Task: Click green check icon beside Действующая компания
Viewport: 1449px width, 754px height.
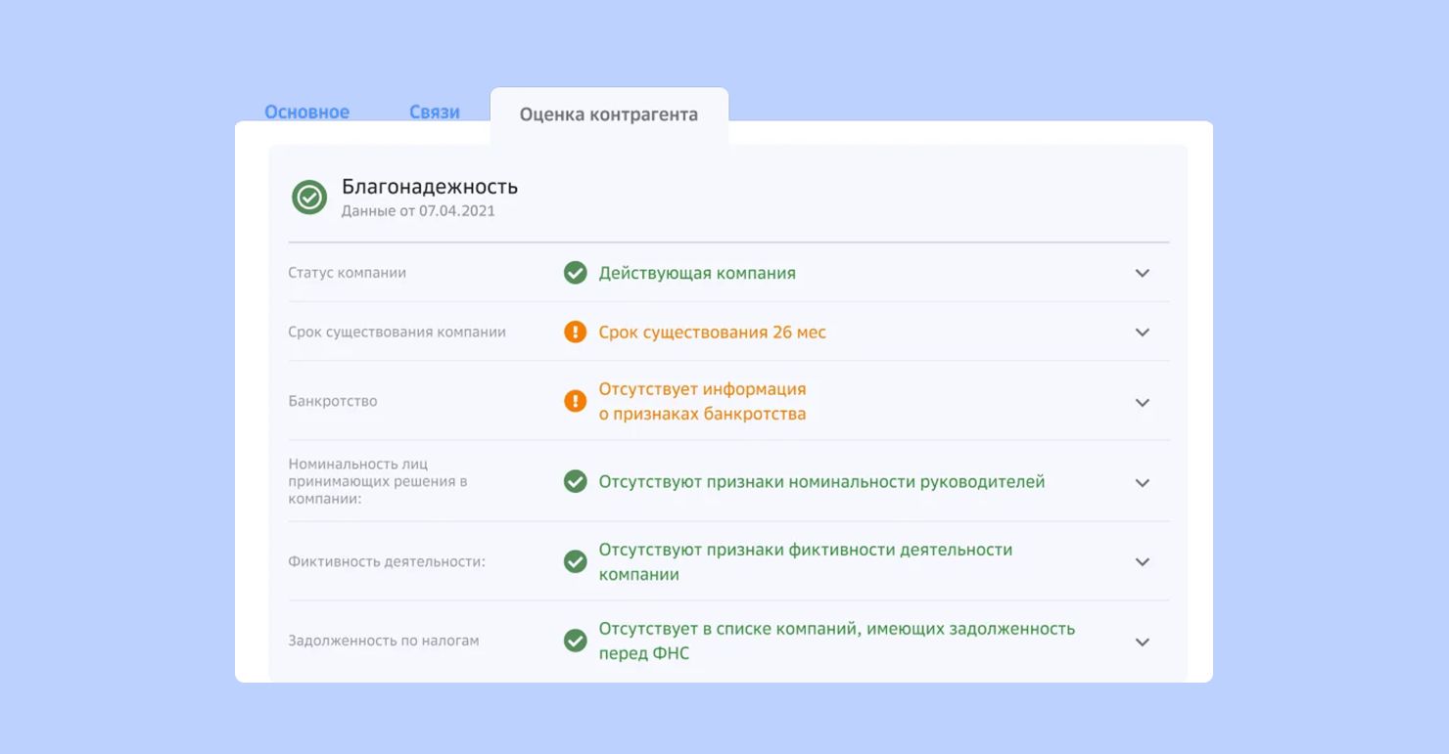Action: [x=576, y=273]
